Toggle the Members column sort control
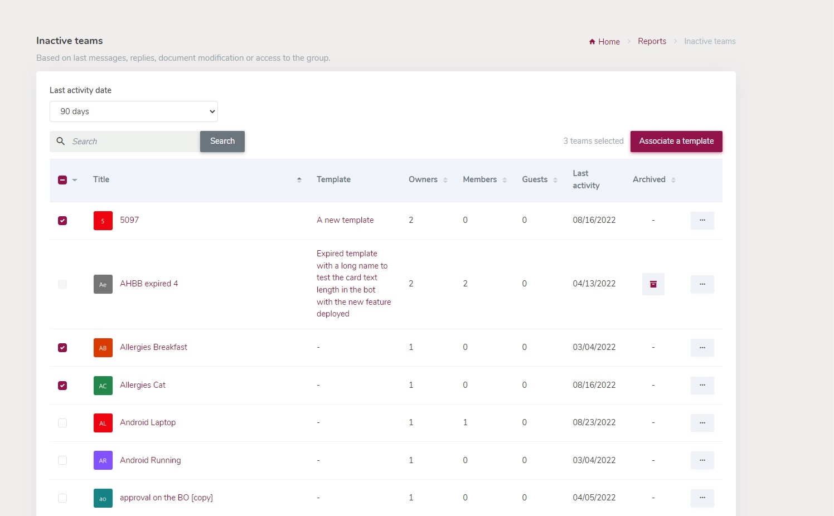Viewport: 834px width, 516px height. click(x=505, y=179)
